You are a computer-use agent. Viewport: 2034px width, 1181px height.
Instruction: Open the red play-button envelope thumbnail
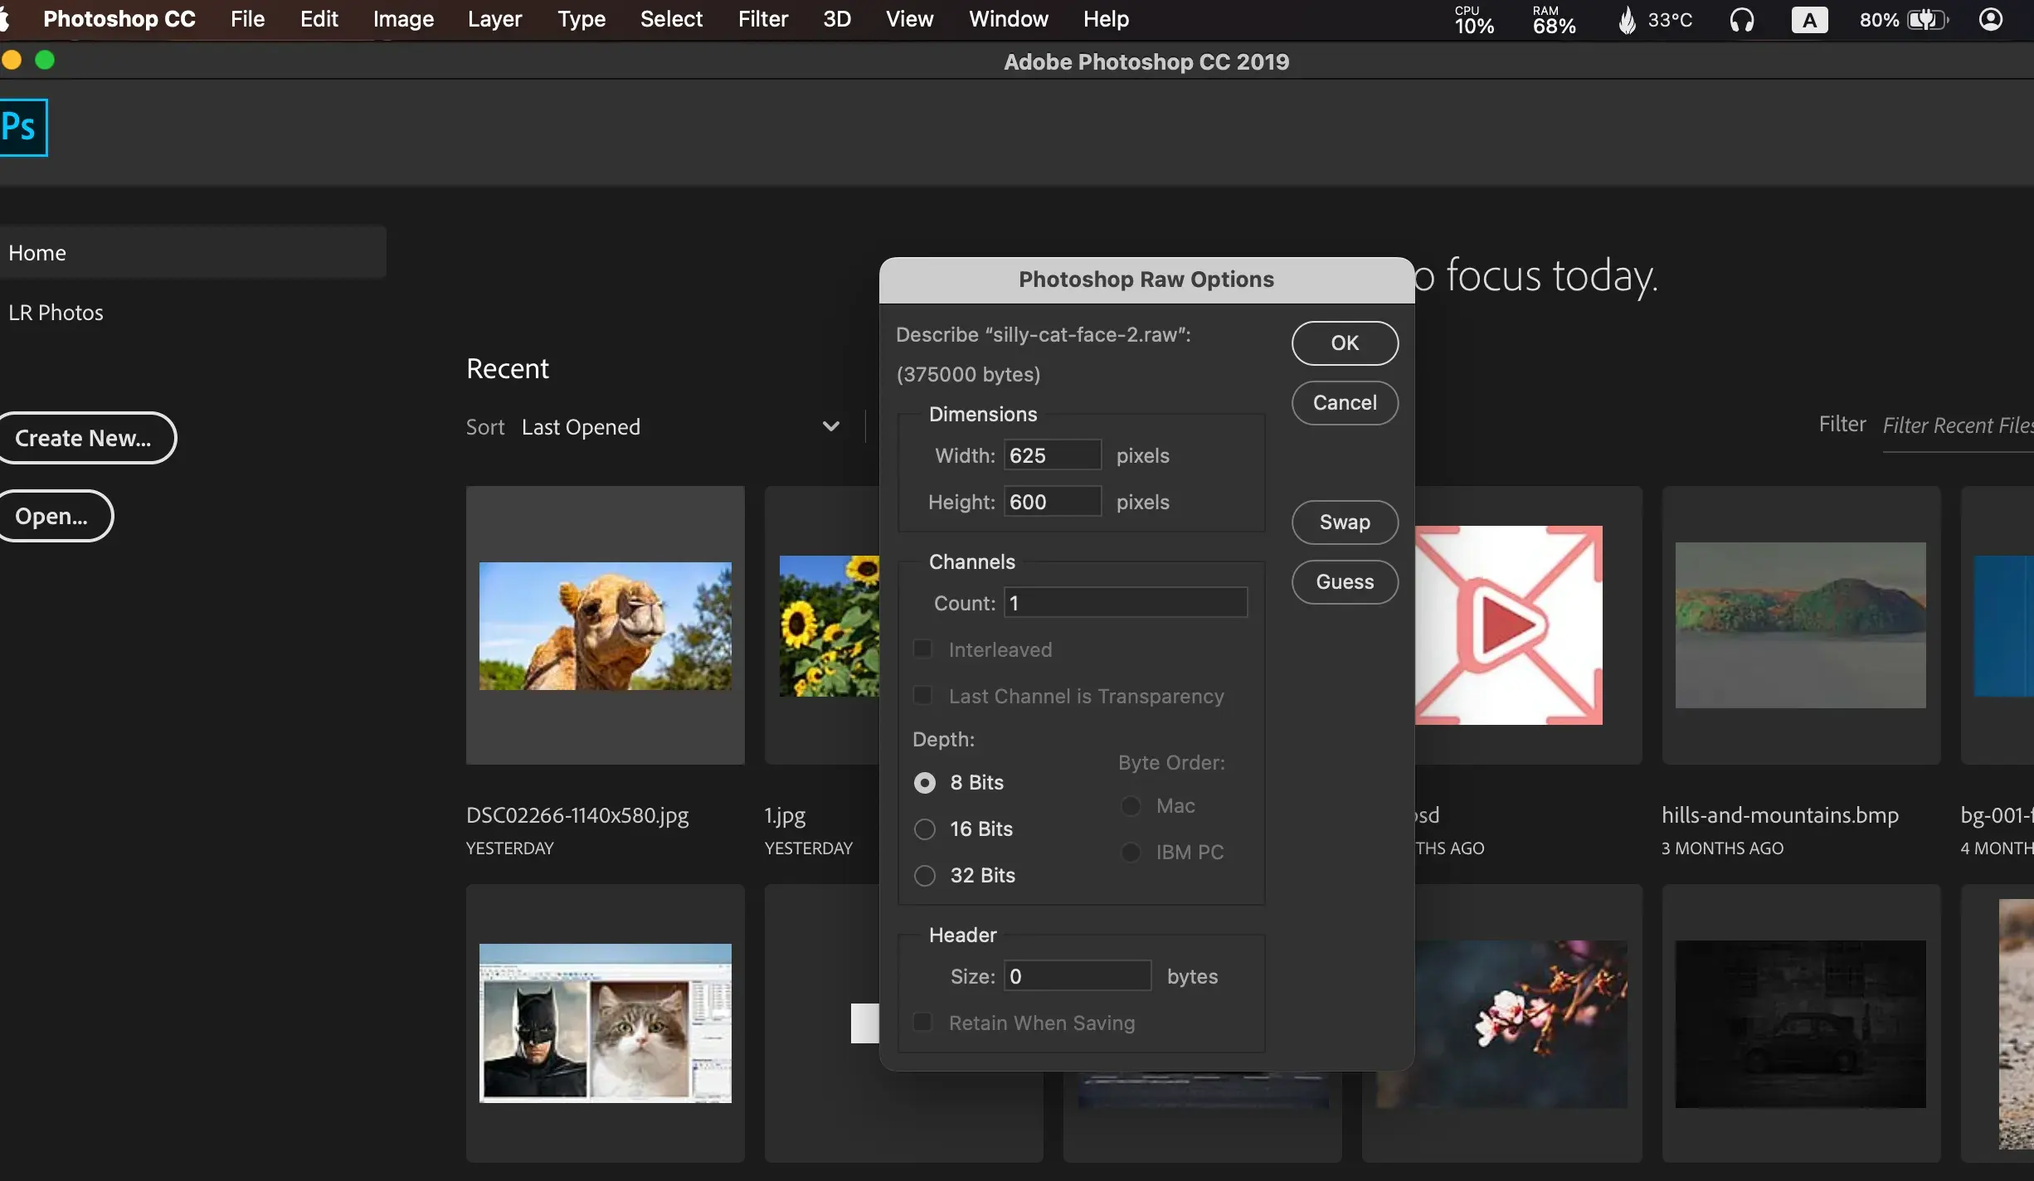pos(1508,625)
